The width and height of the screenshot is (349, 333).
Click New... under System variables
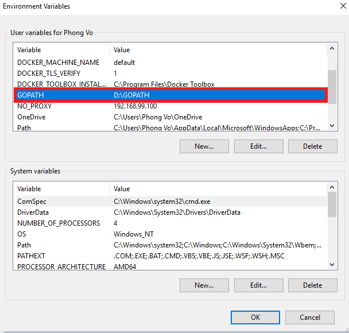204,285
